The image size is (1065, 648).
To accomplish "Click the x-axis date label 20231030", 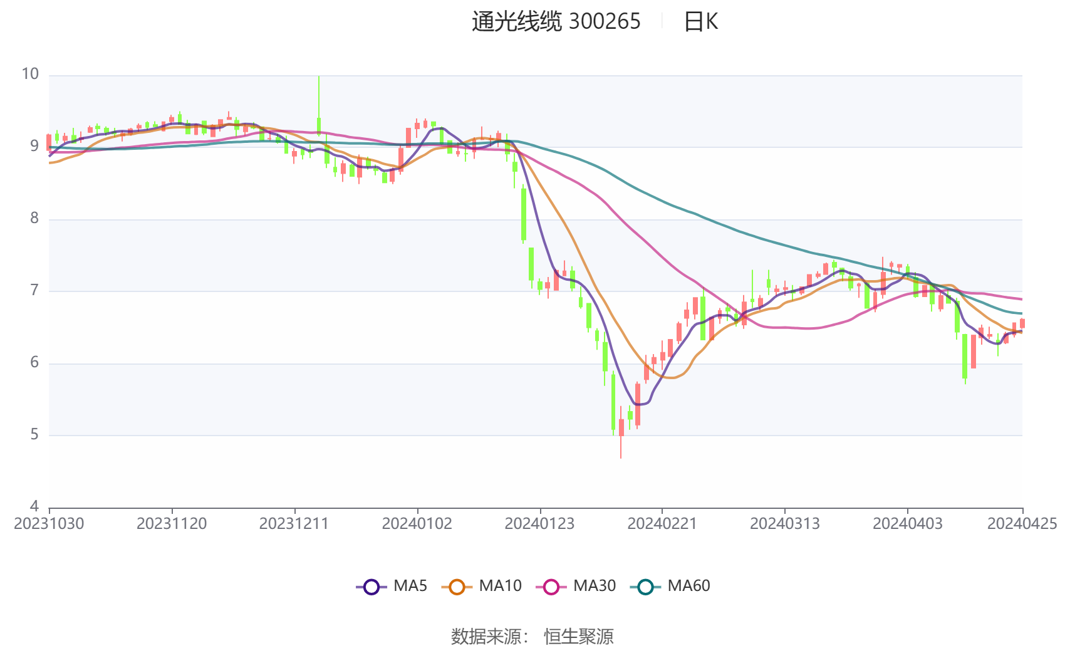I will (x=49, y=524).
